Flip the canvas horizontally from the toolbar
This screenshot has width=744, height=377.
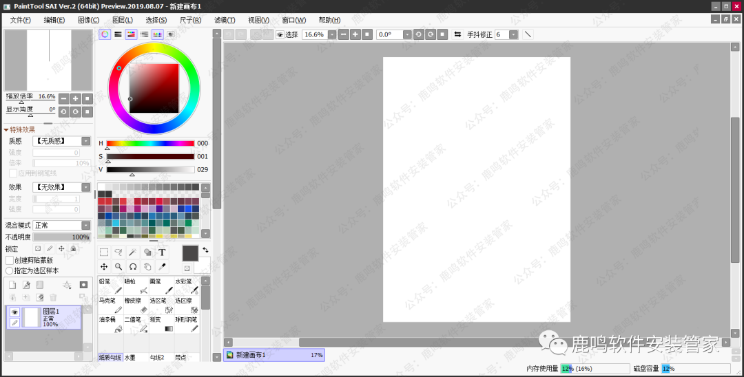coord(457,34)
